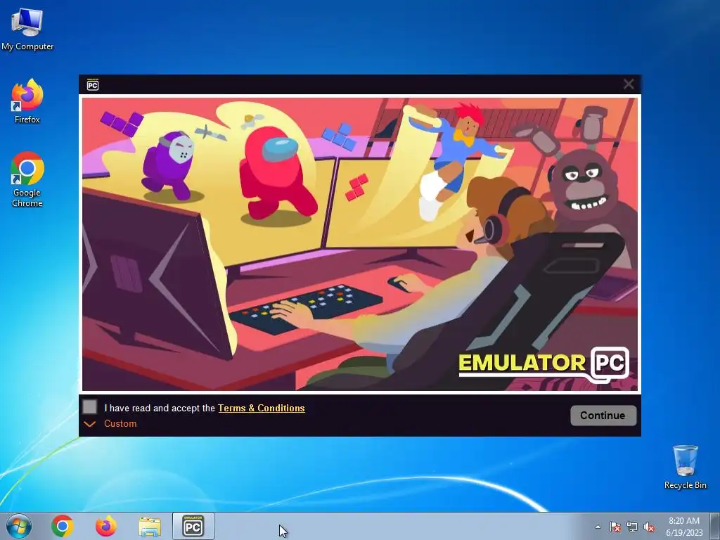
Task: Click the Custom label text
Action: (120, 424)
